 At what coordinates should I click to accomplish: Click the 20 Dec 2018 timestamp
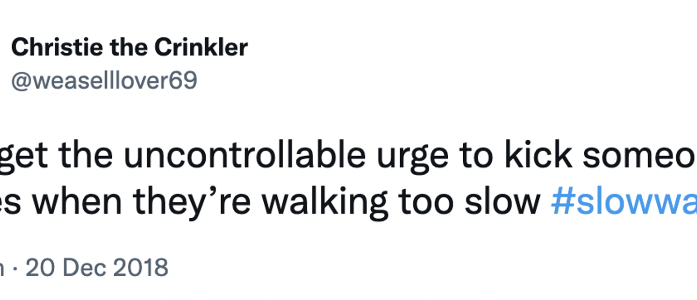(96, 267)
